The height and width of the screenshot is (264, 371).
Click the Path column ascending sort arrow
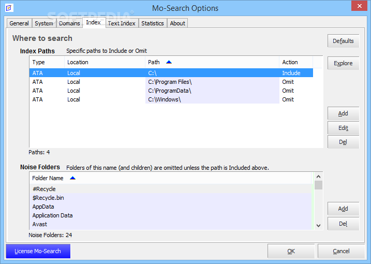click(169, 62)
